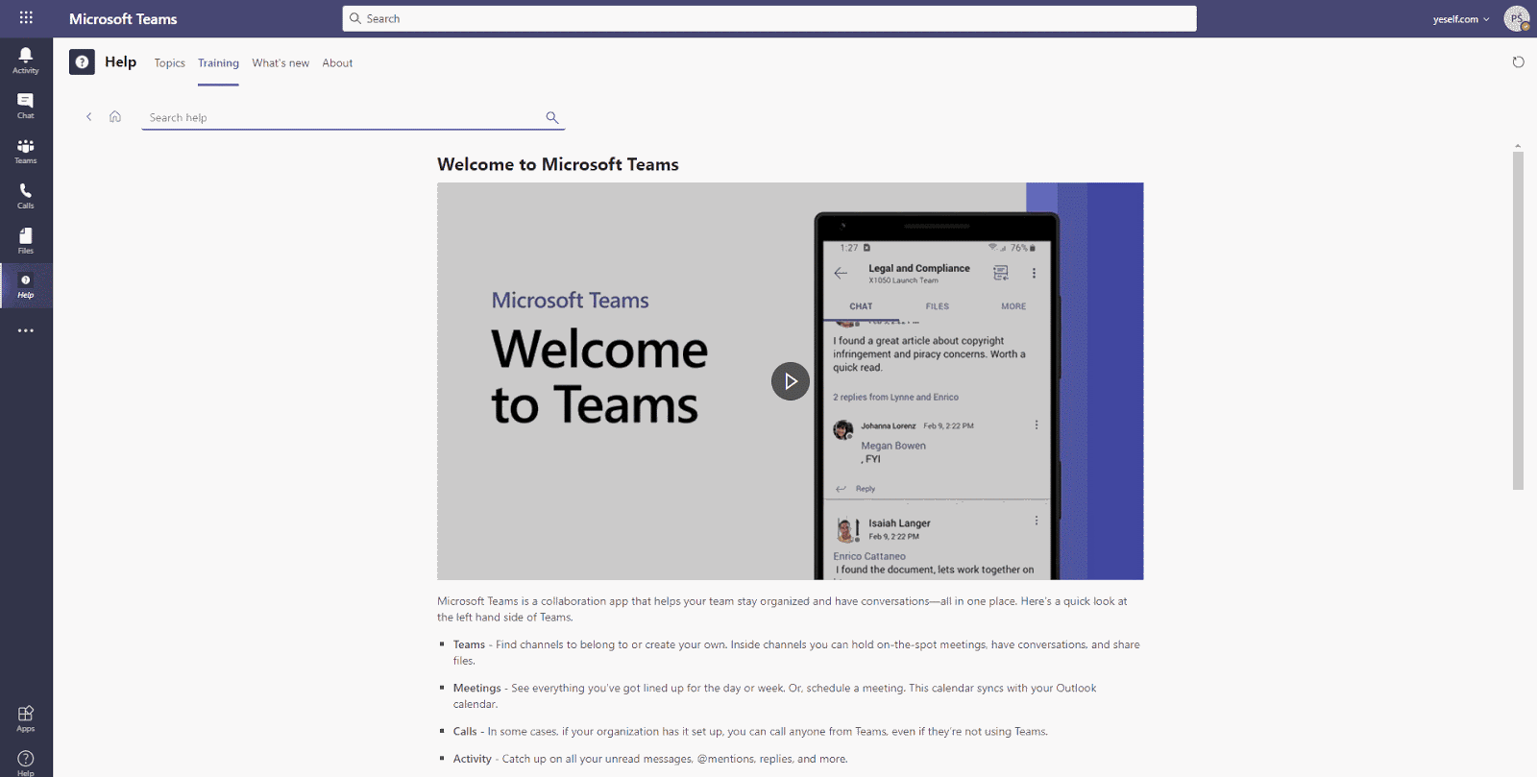Switch to the Training tab

(218, 63)
